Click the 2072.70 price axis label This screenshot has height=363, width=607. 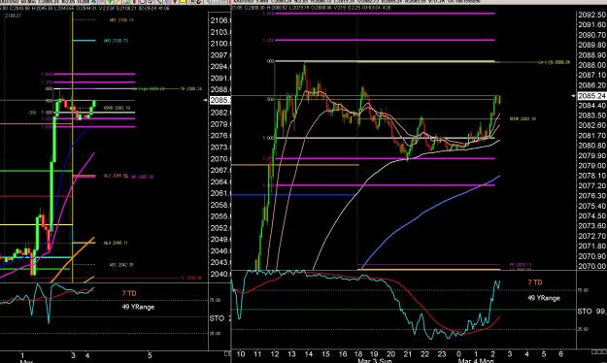[x=591, y=236]
